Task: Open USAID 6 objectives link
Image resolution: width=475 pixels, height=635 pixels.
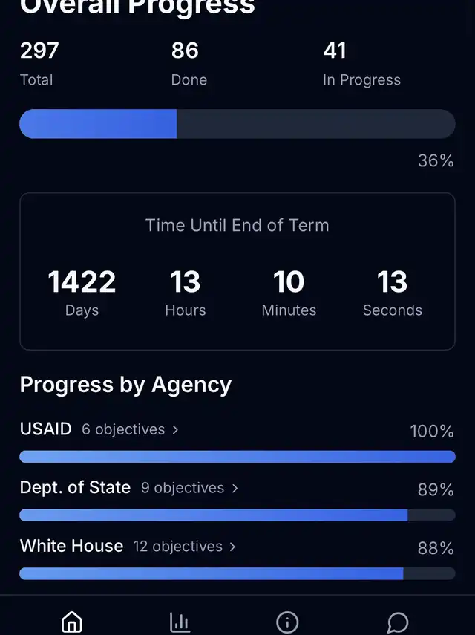Action: pyautogui.click(x=130, y=429)
